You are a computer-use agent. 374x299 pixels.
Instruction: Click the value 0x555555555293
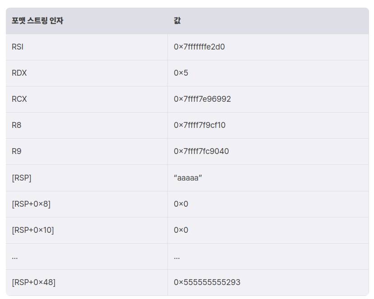207,283
